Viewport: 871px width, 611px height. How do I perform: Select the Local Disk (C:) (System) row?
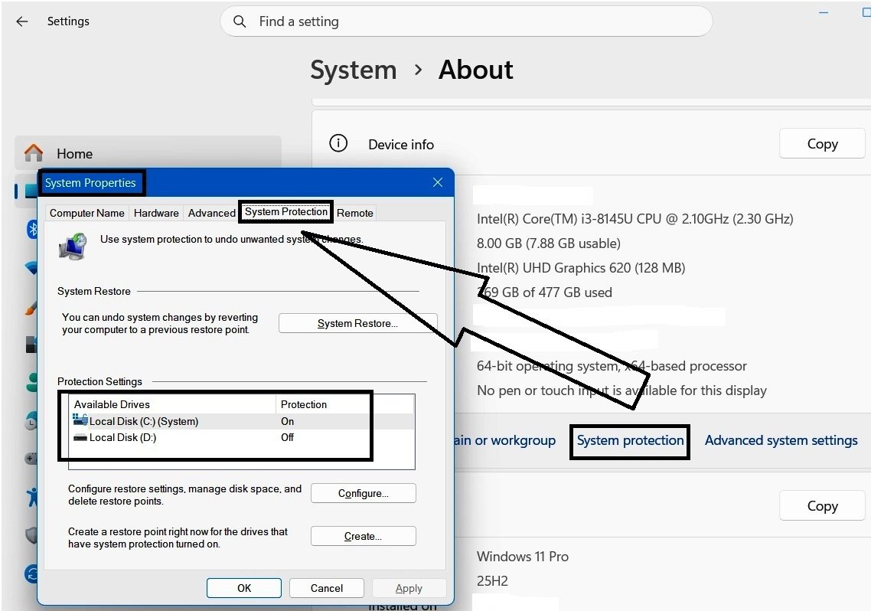click(242, 421)
